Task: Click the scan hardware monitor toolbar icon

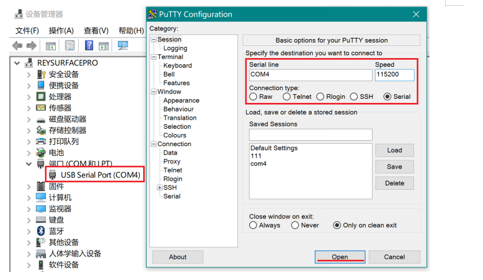Action: pyautogui.click(x=122, y=46)
